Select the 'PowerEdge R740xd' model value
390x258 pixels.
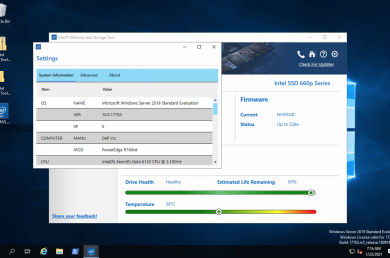pos(119,150)
